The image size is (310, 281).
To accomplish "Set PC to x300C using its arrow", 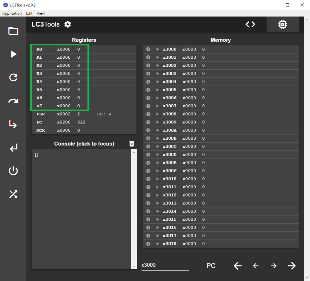I will click(157, 146).
